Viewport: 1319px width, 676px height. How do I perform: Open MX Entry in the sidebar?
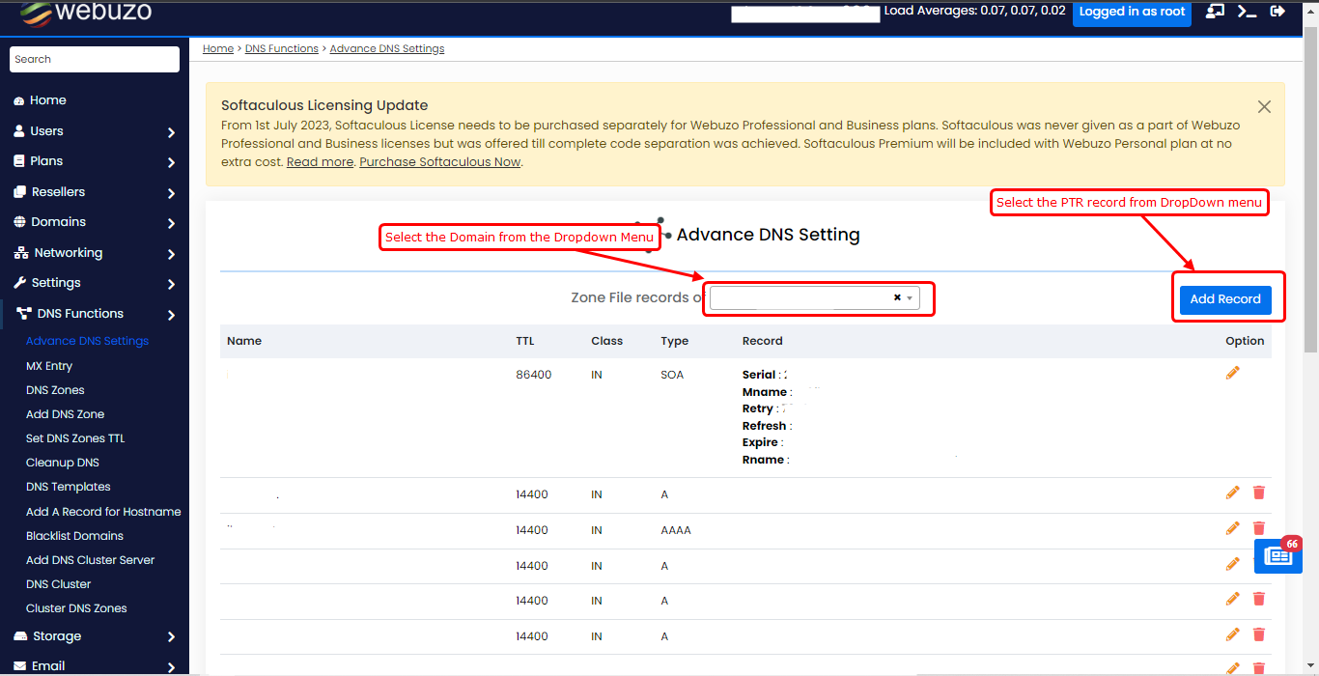[x=49, y=366]
